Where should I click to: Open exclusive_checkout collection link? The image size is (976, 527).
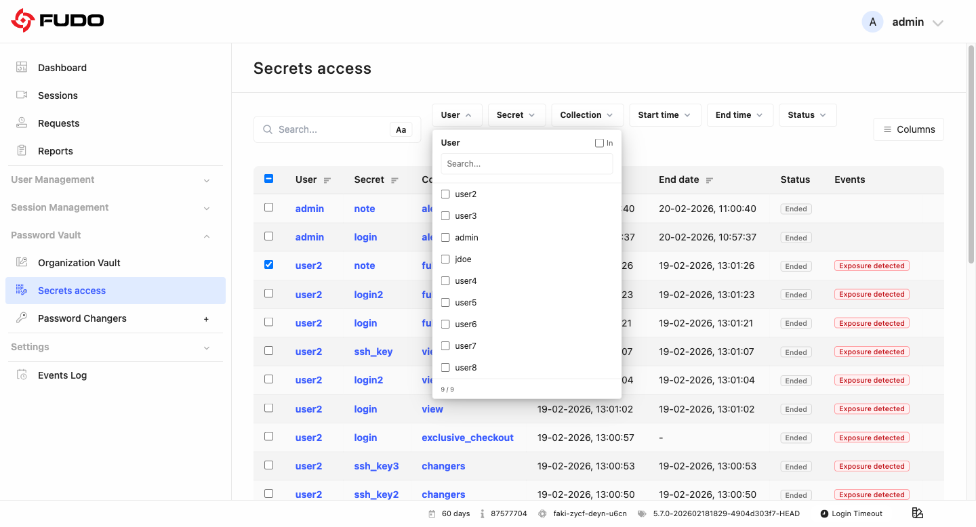click(468, 438)
